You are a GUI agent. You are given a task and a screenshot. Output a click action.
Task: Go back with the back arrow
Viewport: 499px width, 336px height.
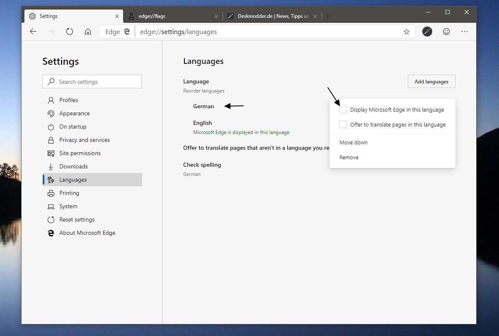click(33, 32)
